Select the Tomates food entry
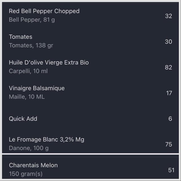This screenshot has width=181, height=181. [x=90, y=41]
